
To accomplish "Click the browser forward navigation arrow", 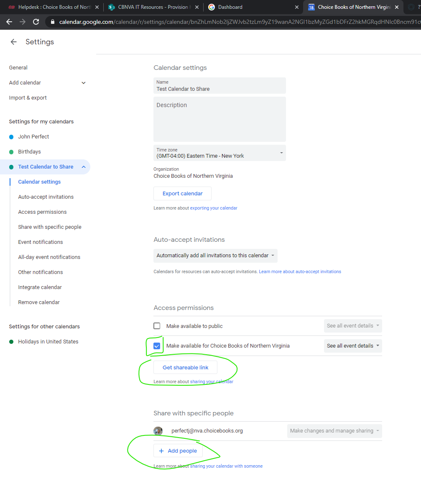I will click(23, 22).
